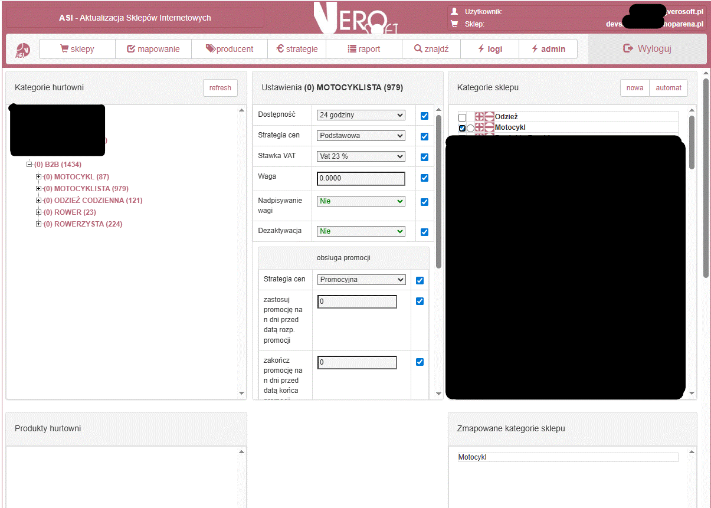Expand the MOTOCYKL (87) tree node
711x508 pixels.
pos(38,176)
